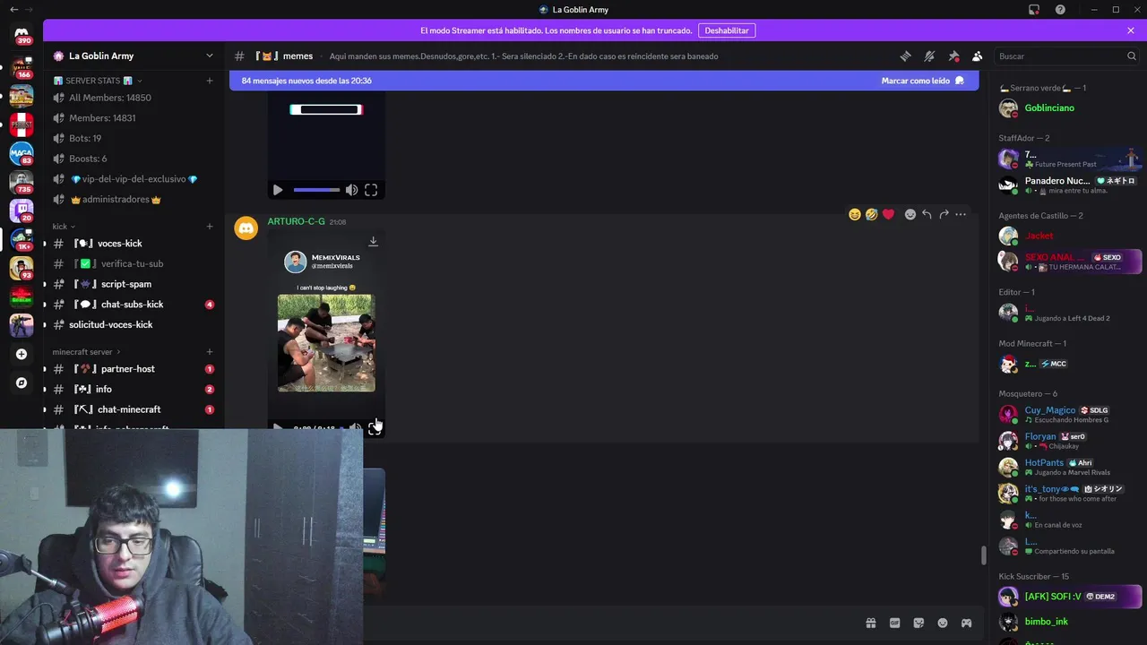
Task: Add channel to kick category
Action: tap(210, 227)
